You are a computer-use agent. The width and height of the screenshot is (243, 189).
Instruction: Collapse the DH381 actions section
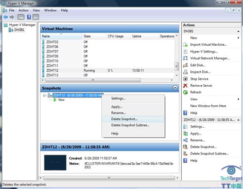[238, 31]
